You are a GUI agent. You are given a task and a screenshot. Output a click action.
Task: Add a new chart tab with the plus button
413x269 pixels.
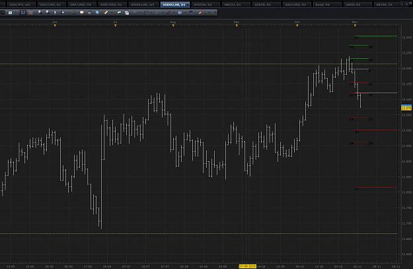[406, 5]
